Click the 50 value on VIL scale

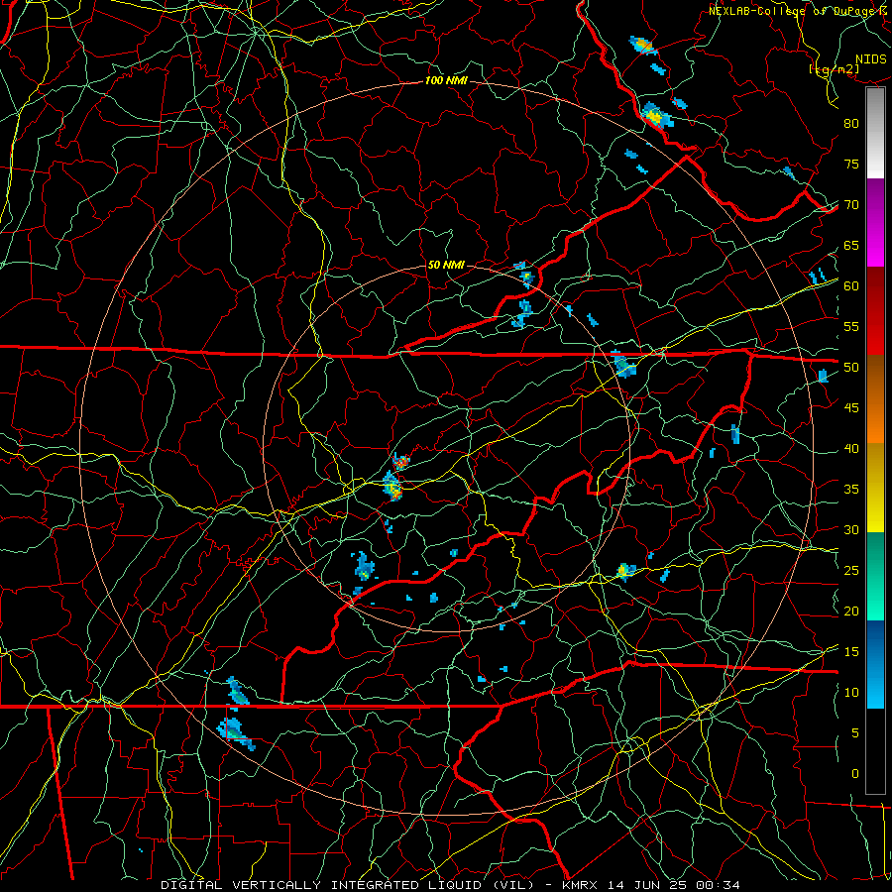pyautogui.click(x=851, y=368)
